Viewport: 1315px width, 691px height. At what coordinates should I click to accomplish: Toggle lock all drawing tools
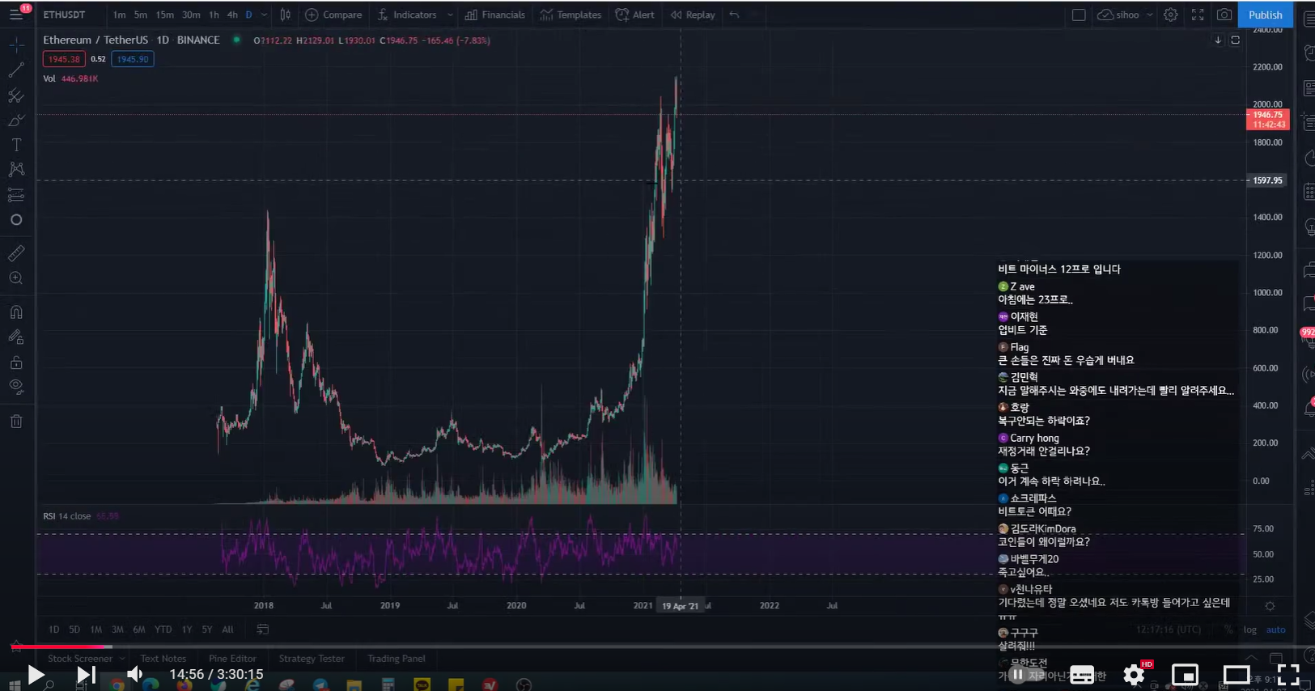(x=16, y=362)
